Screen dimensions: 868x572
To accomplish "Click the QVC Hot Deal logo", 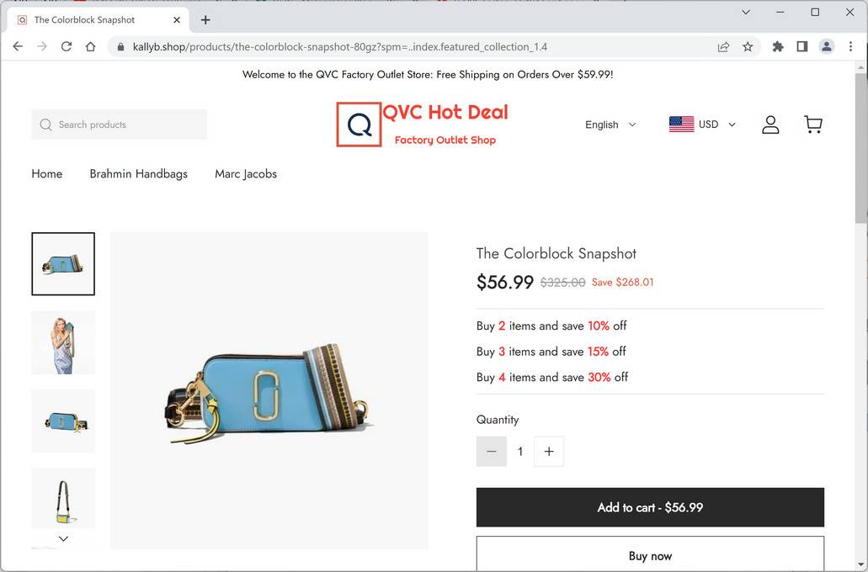I will point(422,124).
